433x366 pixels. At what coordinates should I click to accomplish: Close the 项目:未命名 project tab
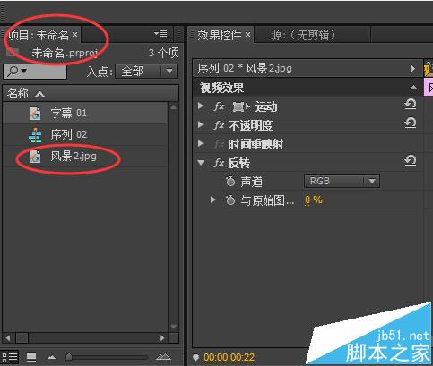tap(75, 35)
